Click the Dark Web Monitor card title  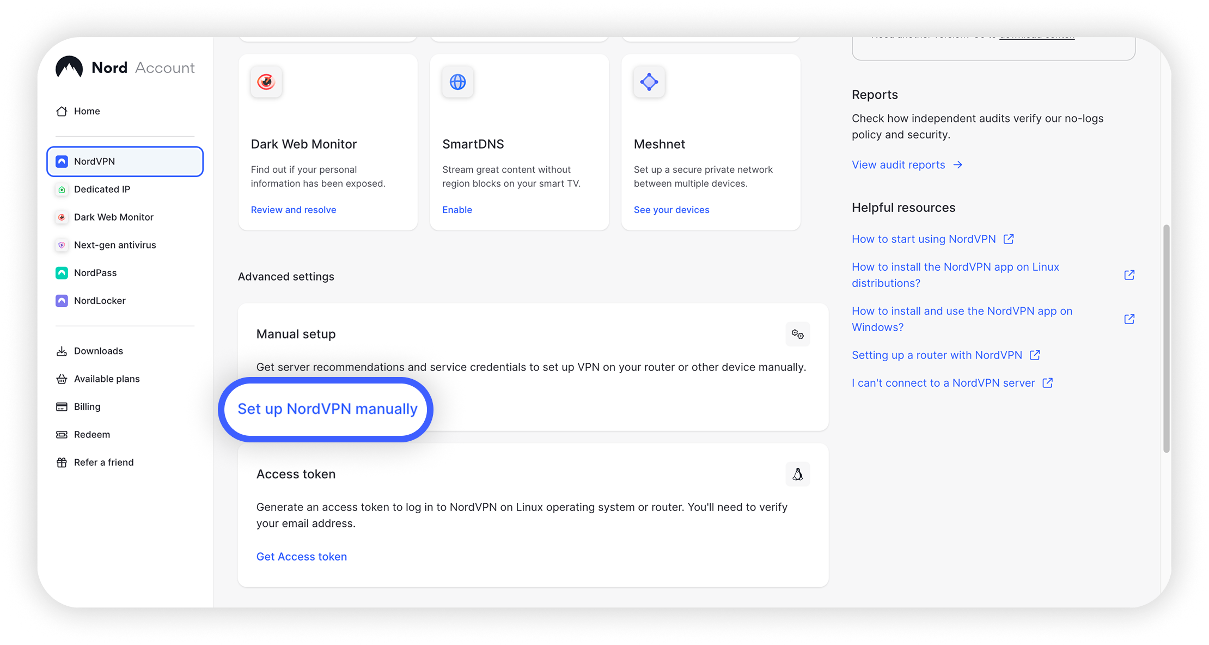coord(304,144)
